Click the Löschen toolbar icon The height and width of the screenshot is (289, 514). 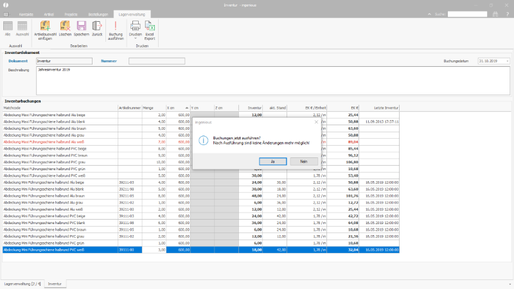[65, 26]
